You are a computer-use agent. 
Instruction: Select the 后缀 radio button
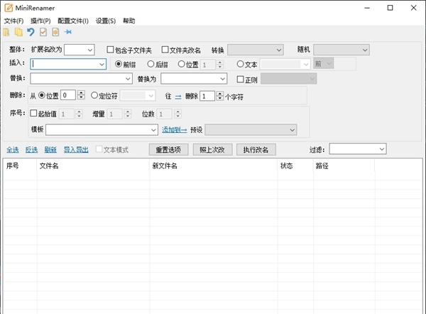point(151,65)
